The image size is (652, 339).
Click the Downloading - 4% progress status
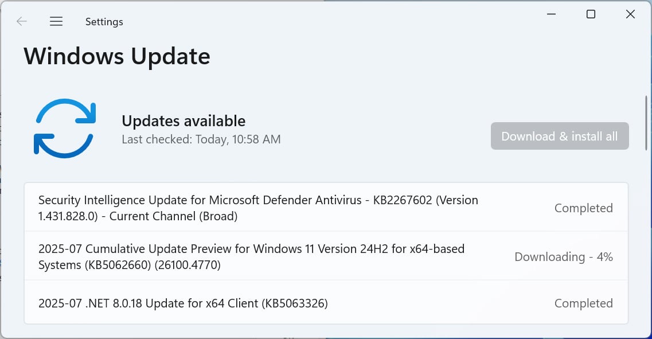tap(563, 256)
